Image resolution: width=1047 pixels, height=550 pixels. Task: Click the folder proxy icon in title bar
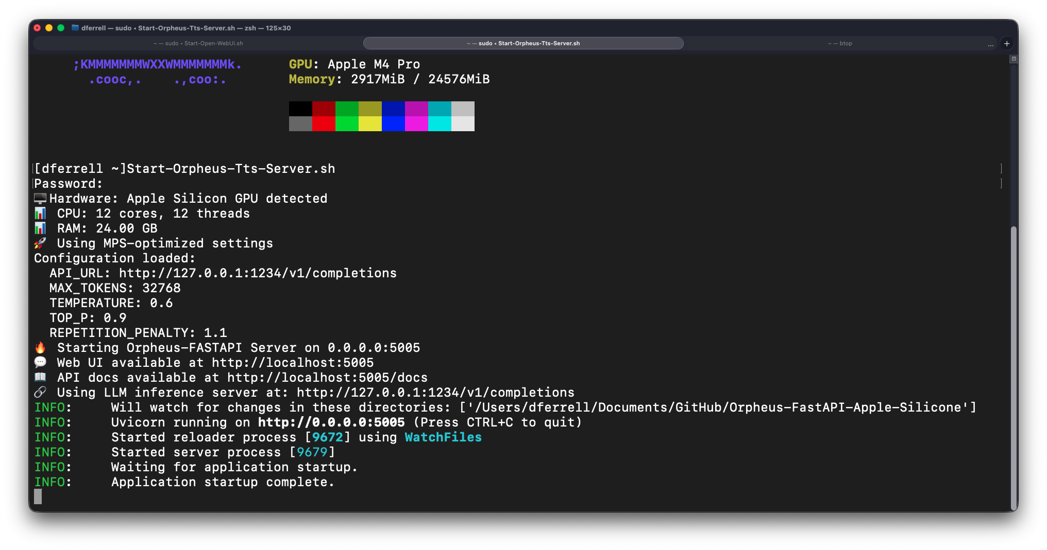pyautogui.click(x=75, y=28)
